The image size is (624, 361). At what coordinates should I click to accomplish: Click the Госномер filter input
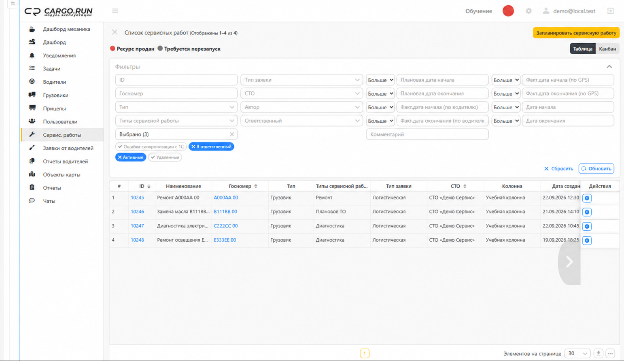pyautogui.click(x=176, y=93)
